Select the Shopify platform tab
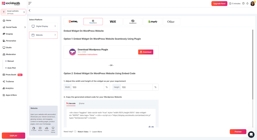This screenshot has height=140, width=257. 152,22
